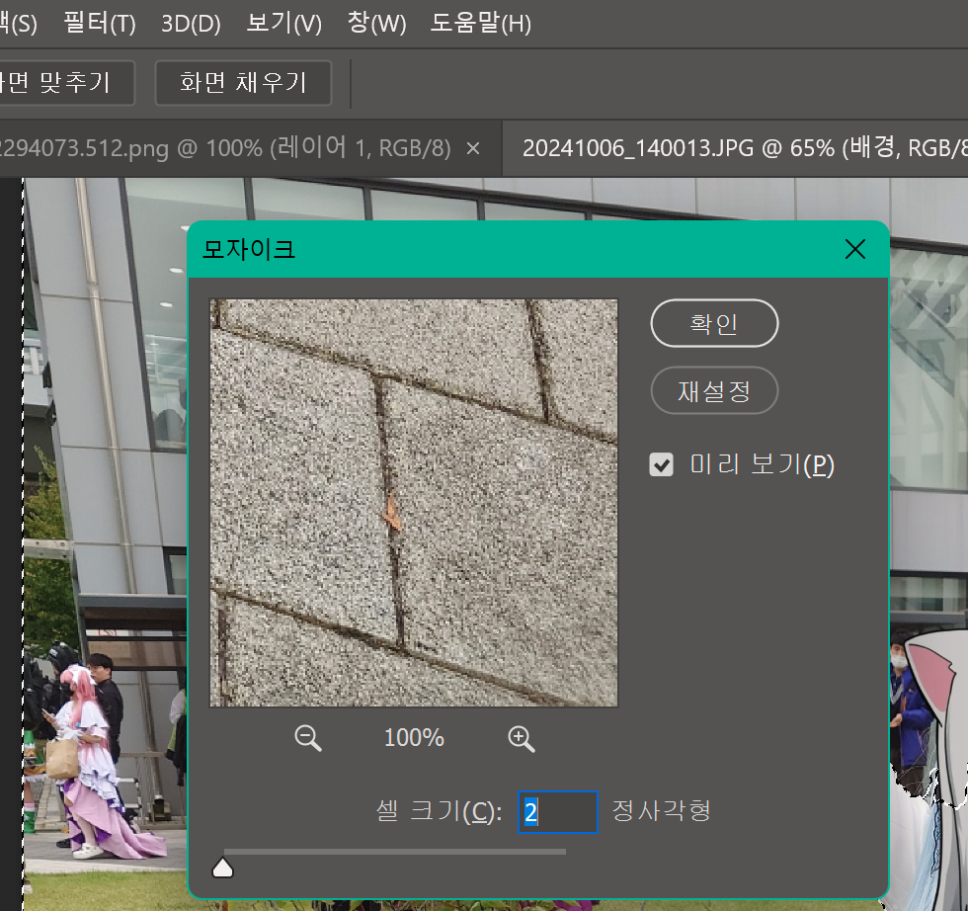Select the 셀 크기 input field

click(557, 811)
